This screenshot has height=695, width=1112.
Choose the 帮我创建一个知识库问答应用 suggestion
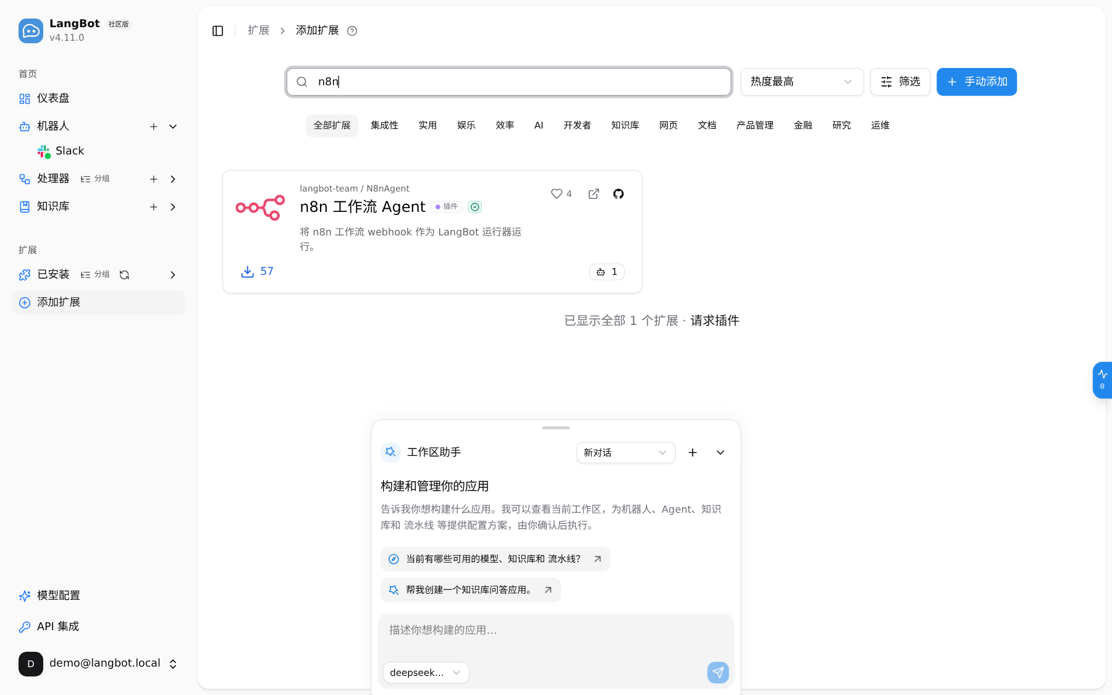(x=471, y=590)
